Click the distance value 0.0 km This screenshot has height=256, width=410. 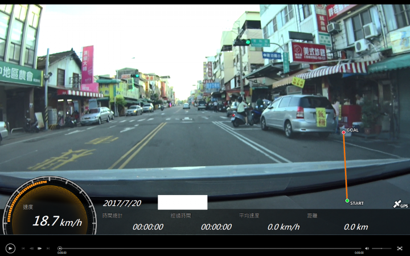(x=356, y=227)
